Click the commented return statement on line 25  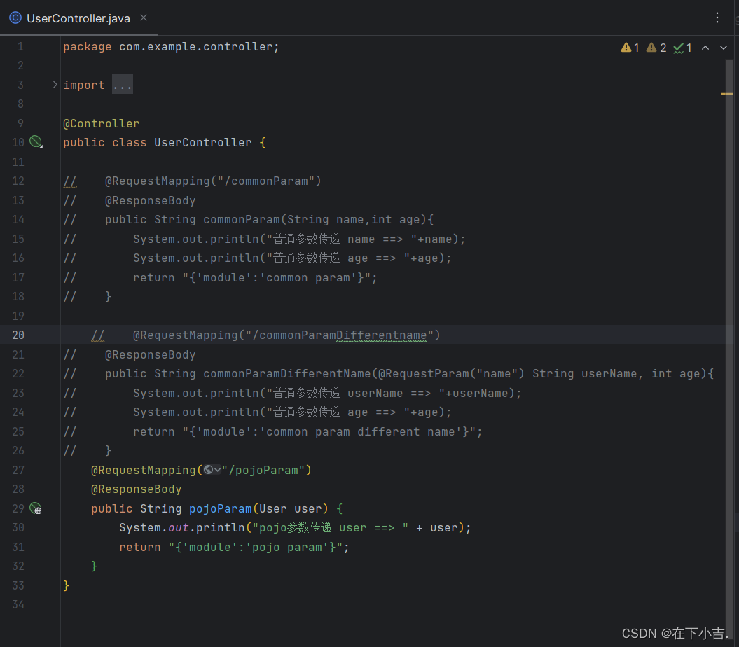[308, 431]
